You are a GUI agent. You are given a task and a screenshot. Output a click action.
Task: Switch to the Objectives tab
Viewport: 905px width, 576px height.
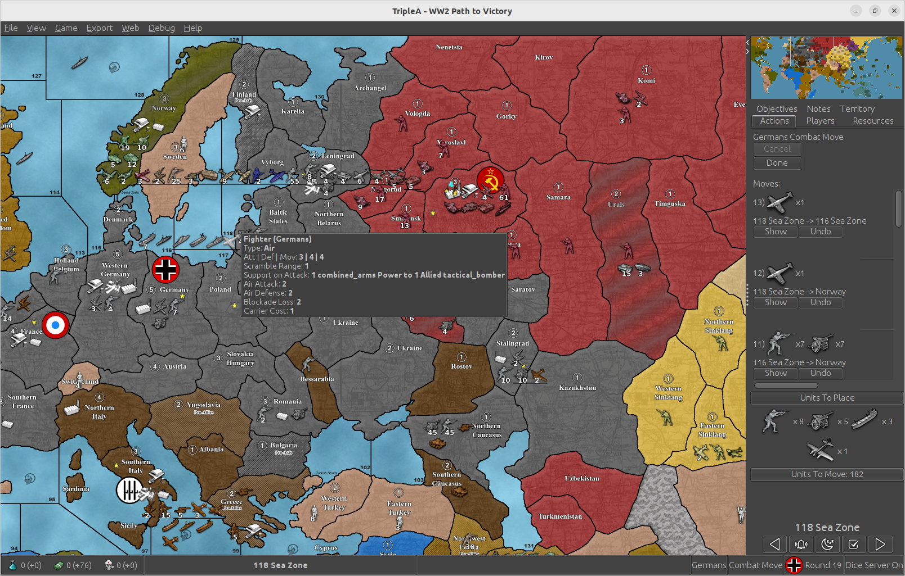pos(777,109)
